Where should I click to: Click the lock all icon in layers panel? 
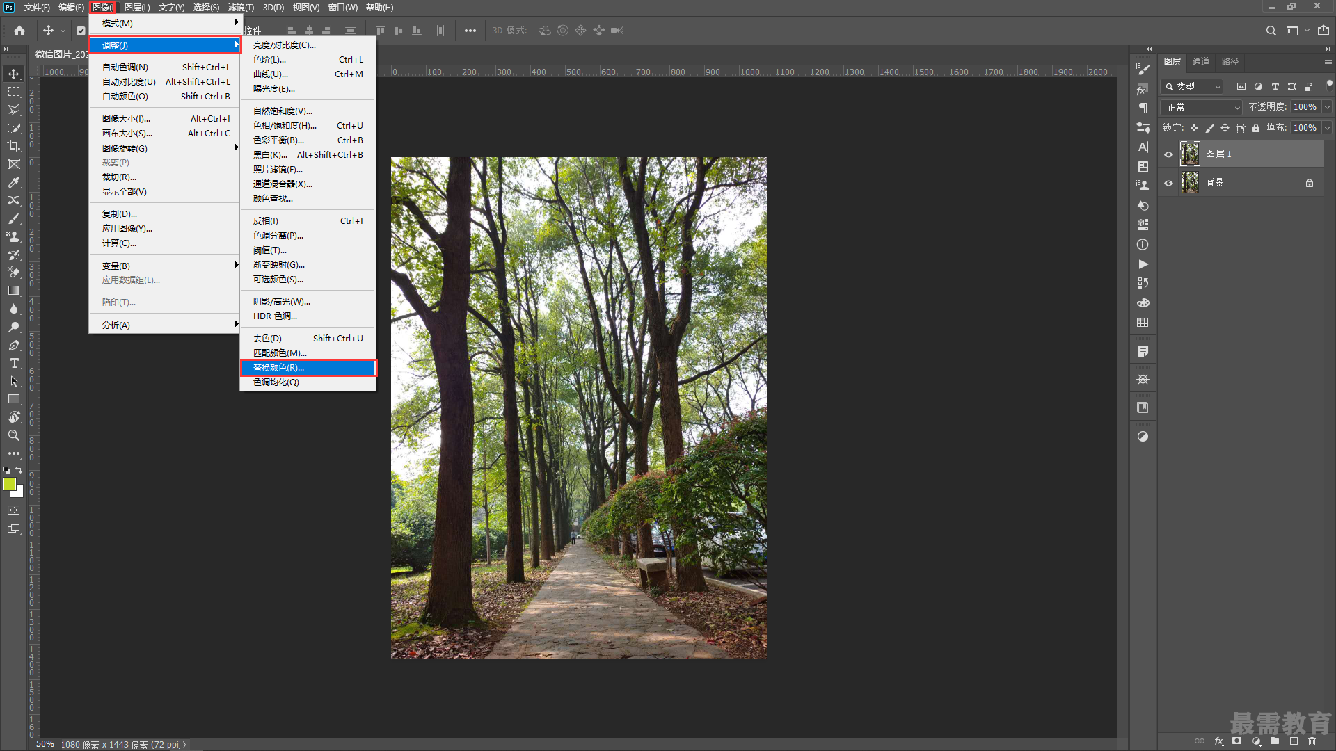pos(1256,128)
